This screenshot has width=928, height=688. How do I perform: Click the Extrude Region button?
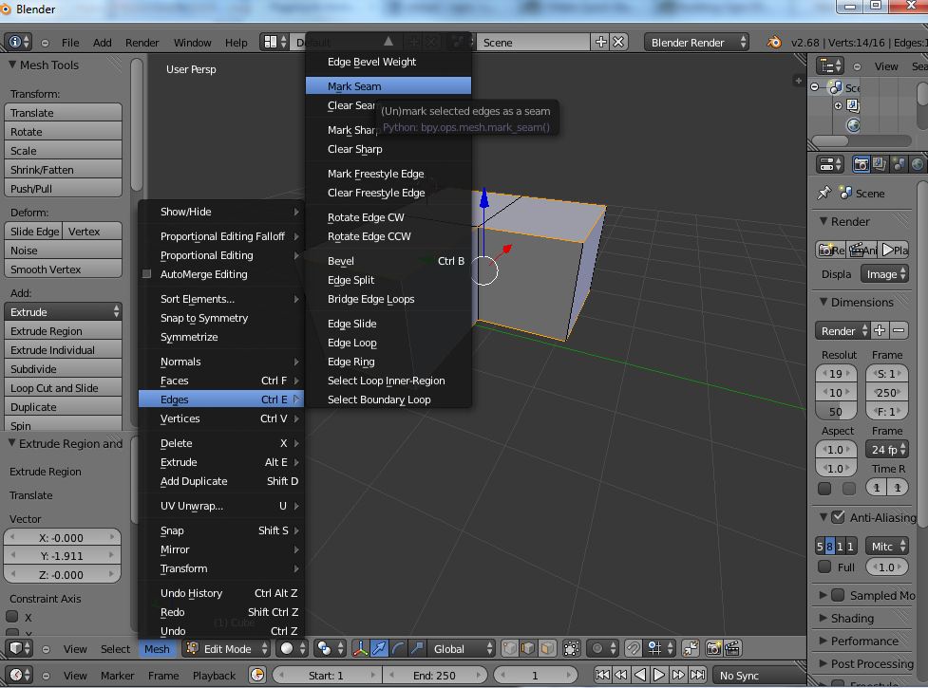(x=64, y=331)
